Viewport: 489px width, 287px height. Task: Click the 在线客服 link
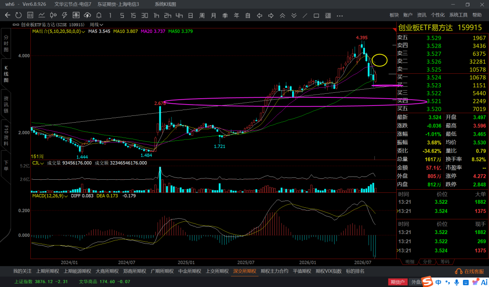pos(470,272)
